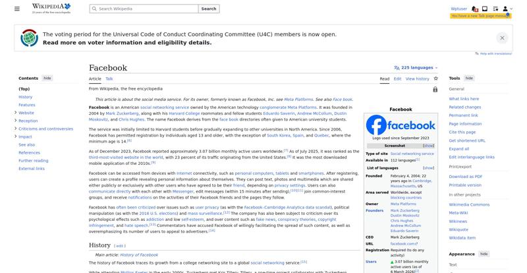Hide the Appearance panel
Viewport: 527px width, 273px height.
[484, 254]
